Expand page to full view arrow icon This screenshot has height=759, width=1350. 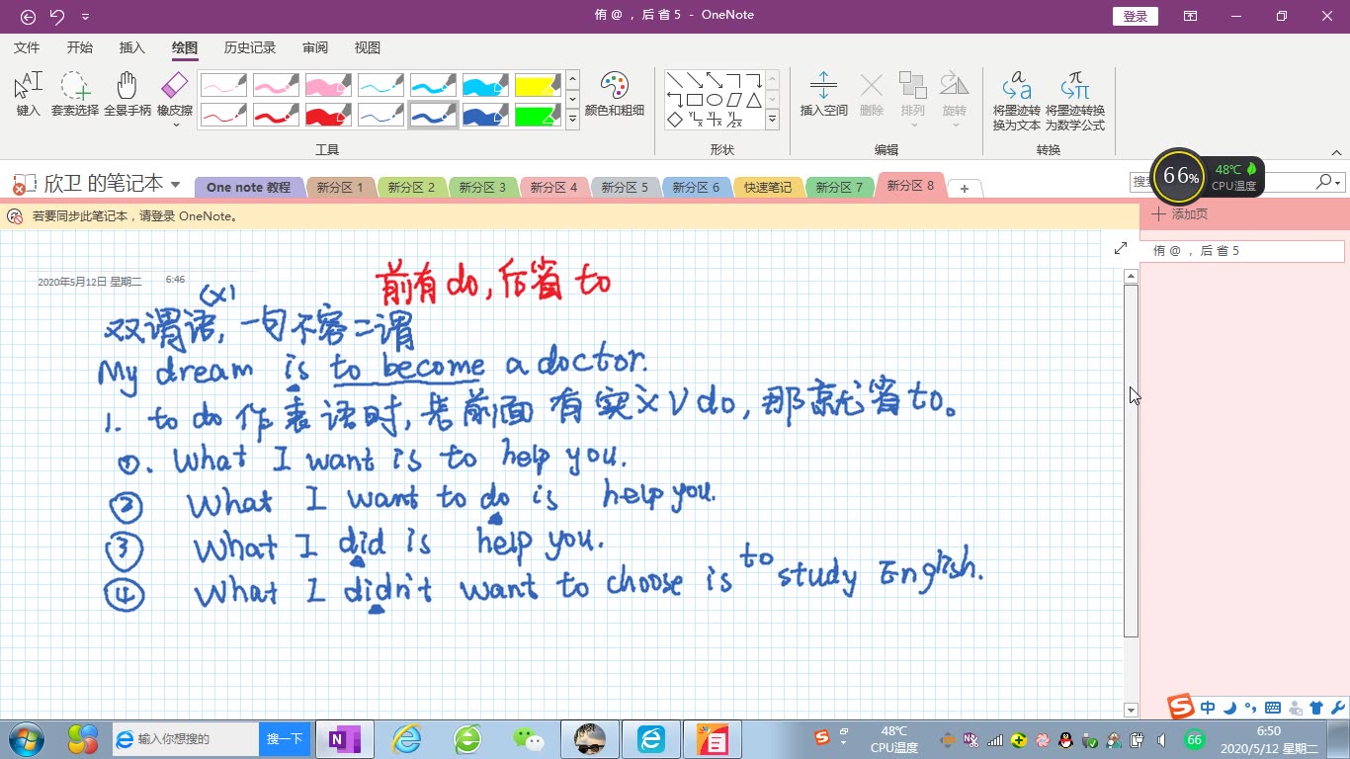[x=1121, y=248]
